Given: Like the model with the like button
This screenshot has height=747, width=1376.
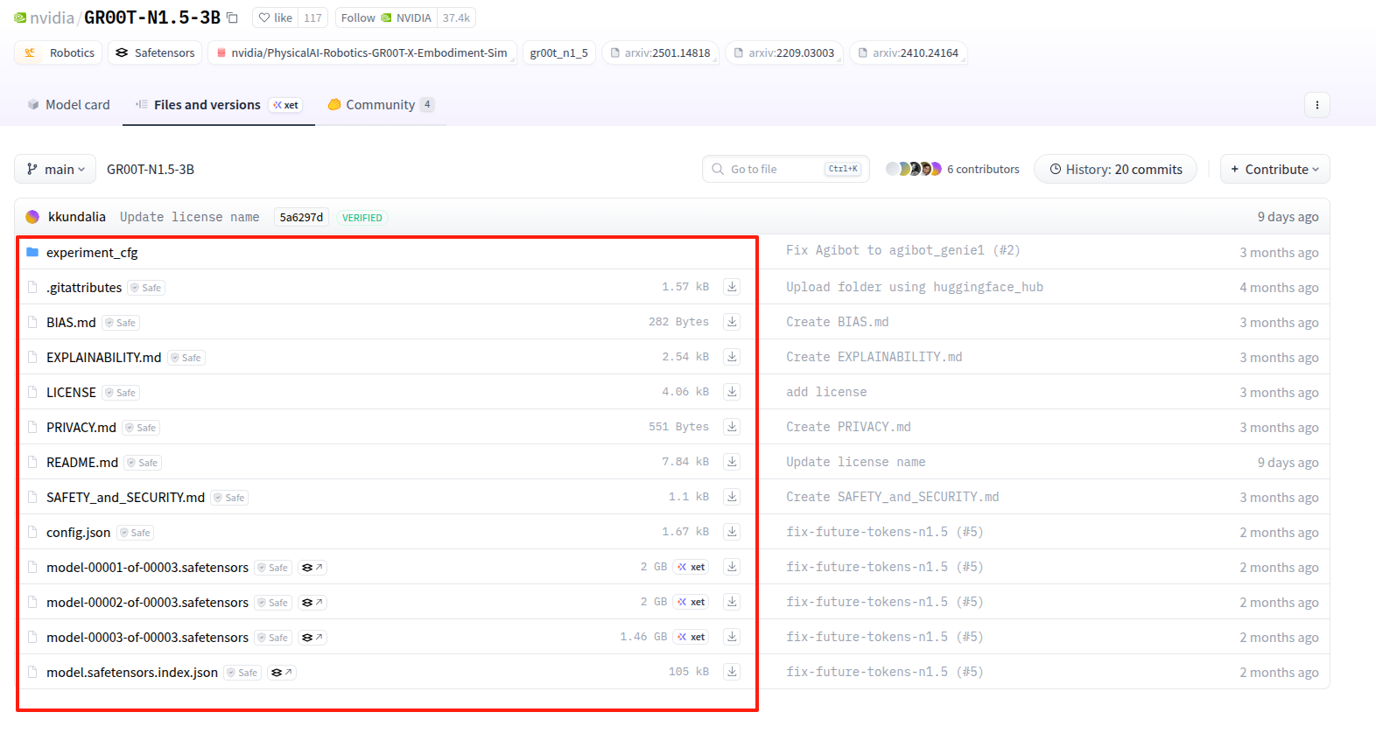Looking at the screenshot, I should pos(276,17).
